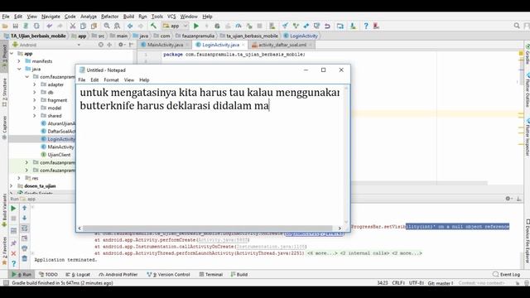Expand the res folder
The width and height of the screenshot is (530, 298).
[19, 178]
